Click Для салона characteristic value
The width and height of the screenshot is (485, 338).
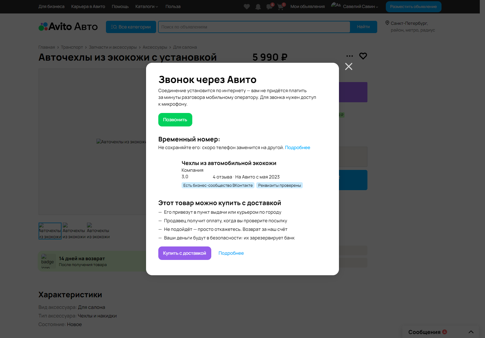point(92,307)
